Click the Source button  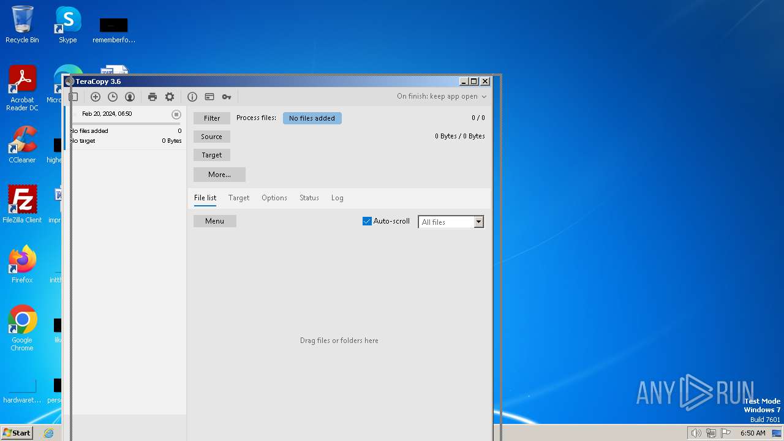click(x=212, y=137)
